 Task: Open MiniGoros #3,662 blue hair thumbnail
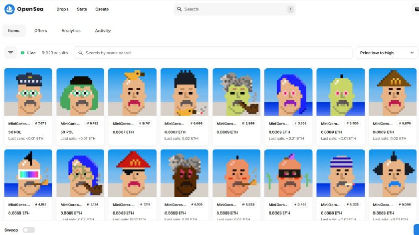click(x=289, y=92)
